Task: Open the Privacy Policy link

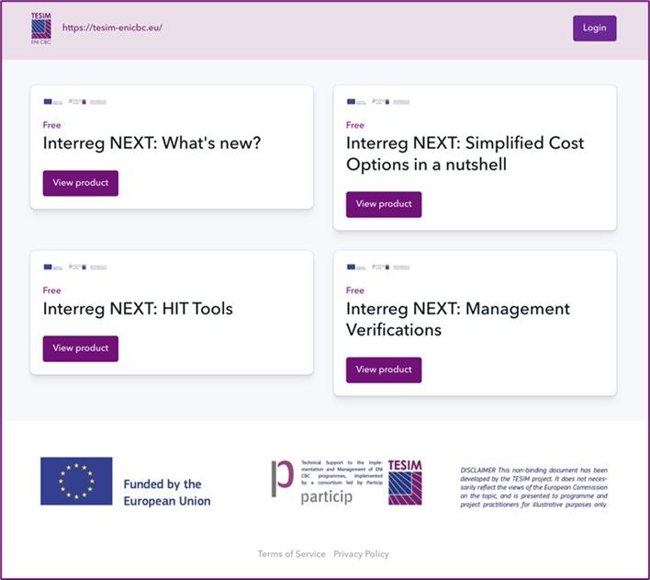Action: 361,554
